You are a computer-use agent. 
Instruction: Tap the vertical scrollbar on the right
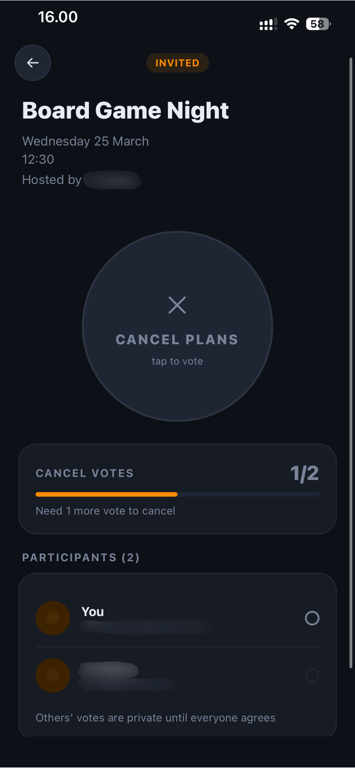[x=351, y=363]
